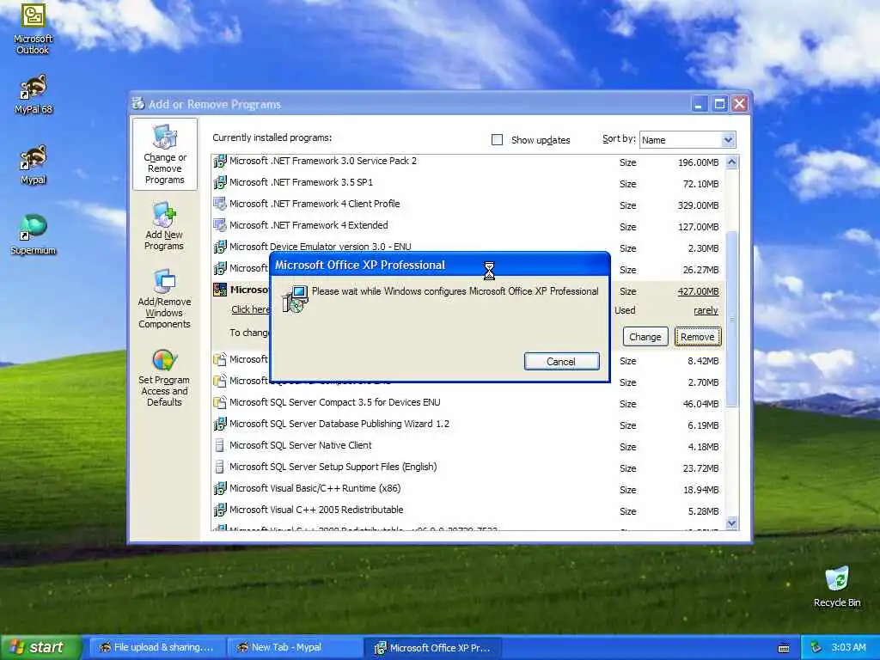The height and width of the screenshot is (660, 880).
Task: Click SQL Server Native Client icon
Action: coord(220,445)
